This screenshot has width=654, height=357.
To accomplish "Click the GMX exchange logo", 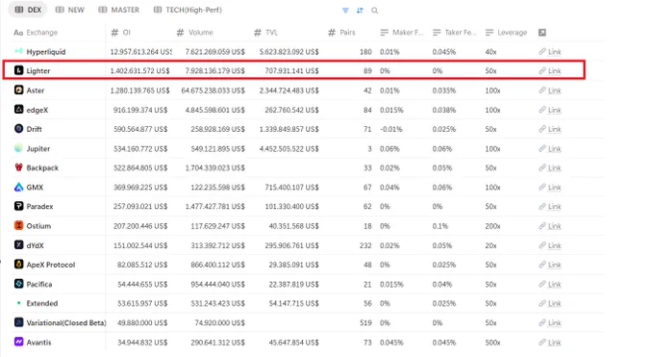I will pos(19,187).
